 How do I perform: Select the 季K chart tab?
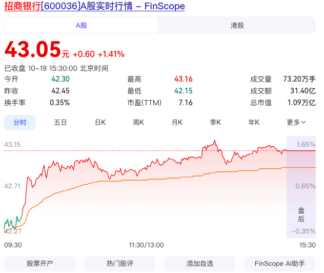(215, 123)
